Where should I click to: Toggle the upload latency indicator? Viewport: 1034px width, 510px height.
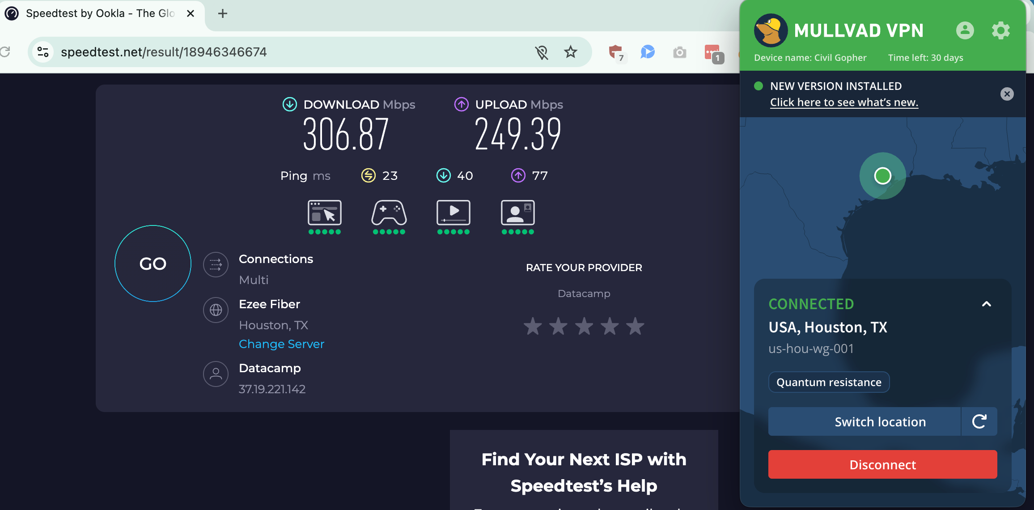(x=518, y=175)
